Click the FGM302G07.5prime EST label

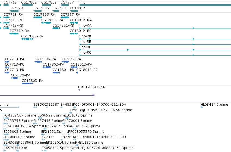(x=20, y=115)
